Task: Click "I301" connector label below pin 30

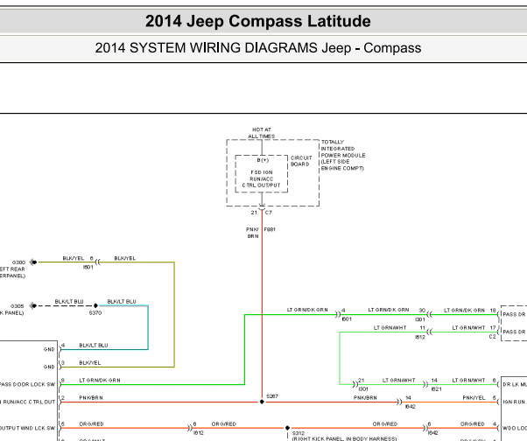Action: [420, 319]
